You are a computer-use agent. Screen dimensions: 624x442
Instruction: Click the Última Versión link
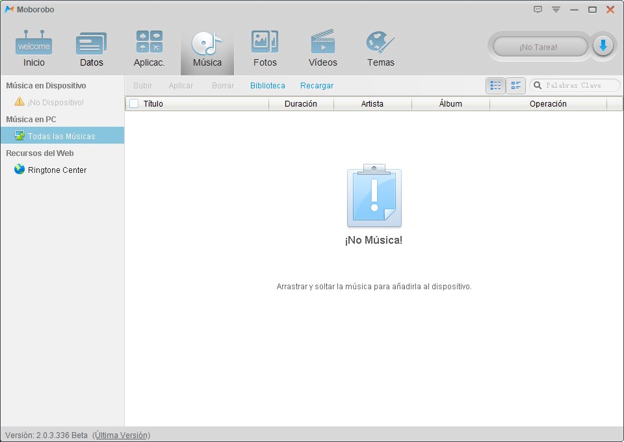tap(122, 435)
